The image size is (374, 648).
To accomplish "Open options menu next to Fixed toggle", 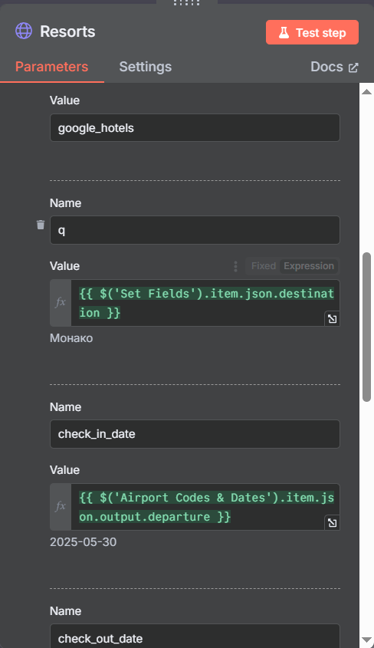I will point(235,266).
